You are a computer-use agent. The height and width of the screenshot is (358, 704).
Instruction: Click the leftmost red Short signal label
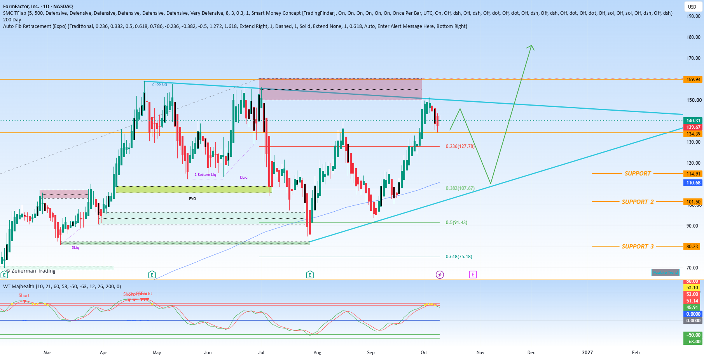click(x=24, y=295)
